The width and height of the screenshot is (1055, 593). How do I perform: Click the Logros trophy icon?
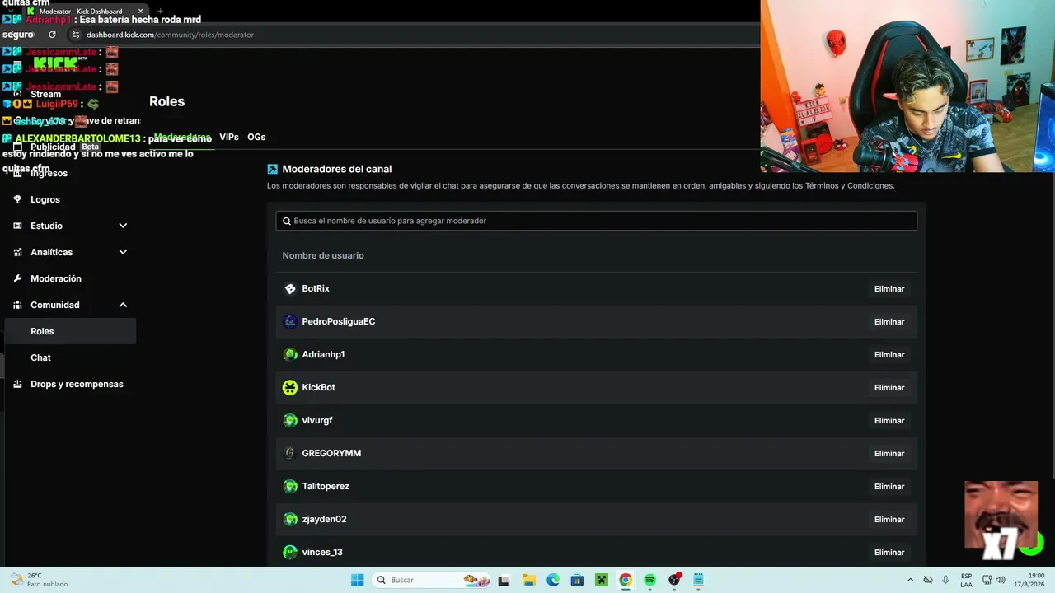tap(17, 199)
